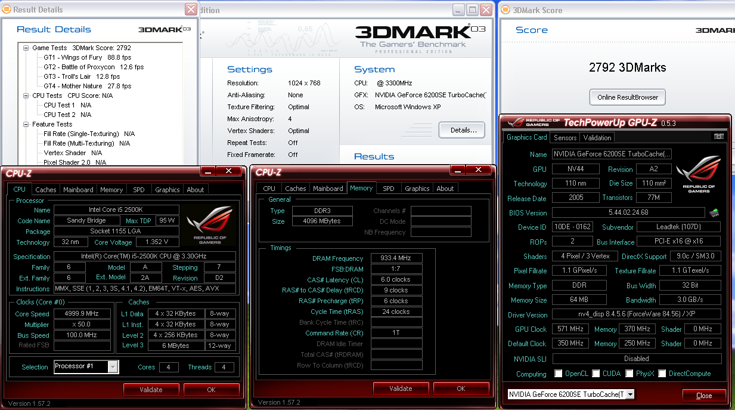This screenshot has height=410, width=735.
Task: Enable the DirectCompute checkbox in GPU-Z
Action: [x=662, y=374]
